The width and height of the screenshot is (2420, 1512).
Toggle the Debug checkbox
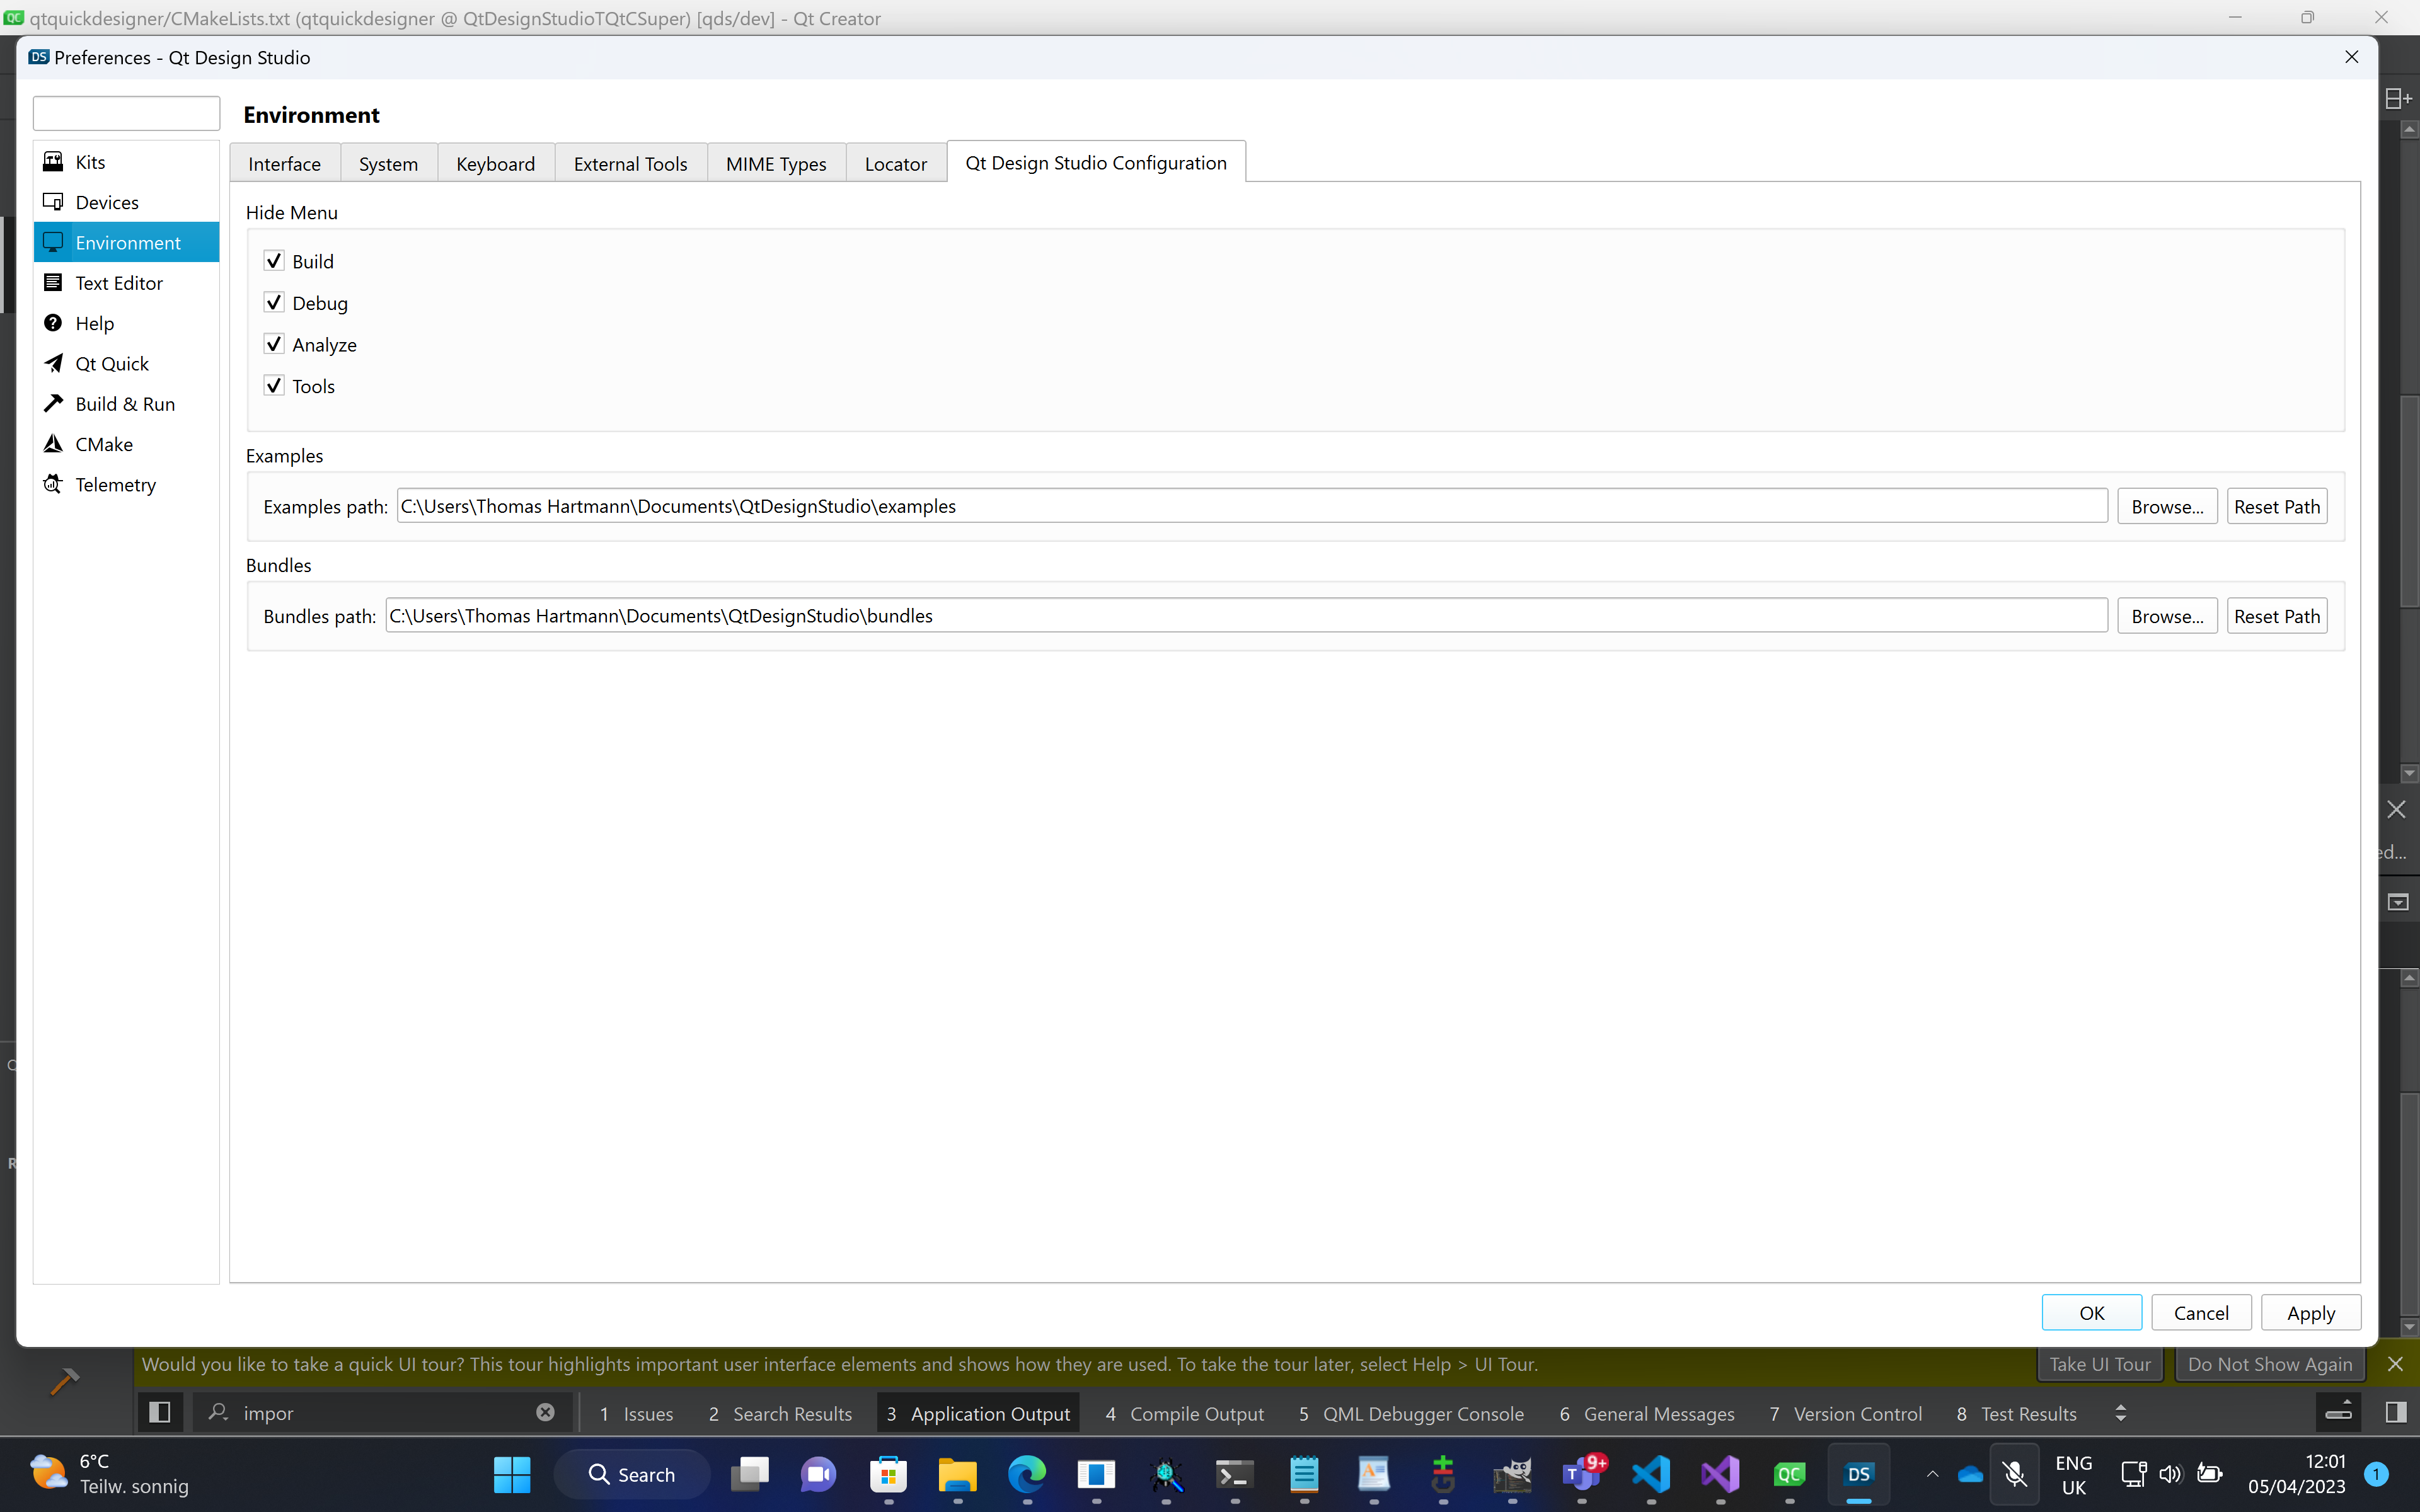[274, 303]
